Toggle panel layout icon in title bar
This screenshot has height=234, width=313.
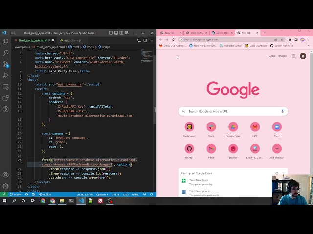116,33
